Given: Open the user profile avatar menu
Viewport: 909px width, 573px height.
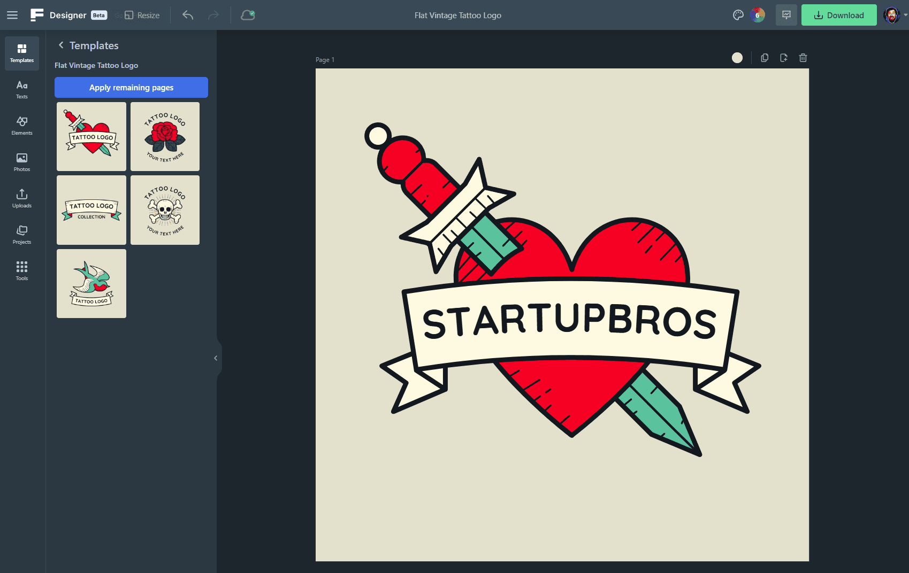Looking at the screenshot, I should [892, 15].
